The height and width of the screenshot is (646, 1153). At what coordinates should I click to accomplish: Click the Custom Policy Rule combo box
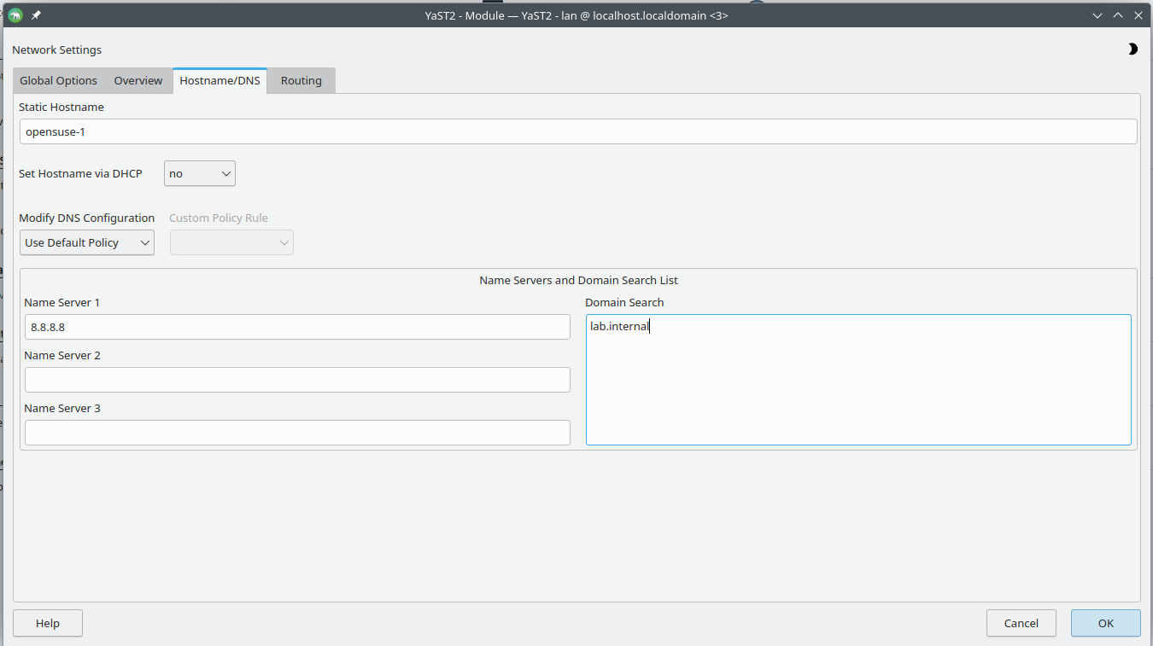[231, 242]
